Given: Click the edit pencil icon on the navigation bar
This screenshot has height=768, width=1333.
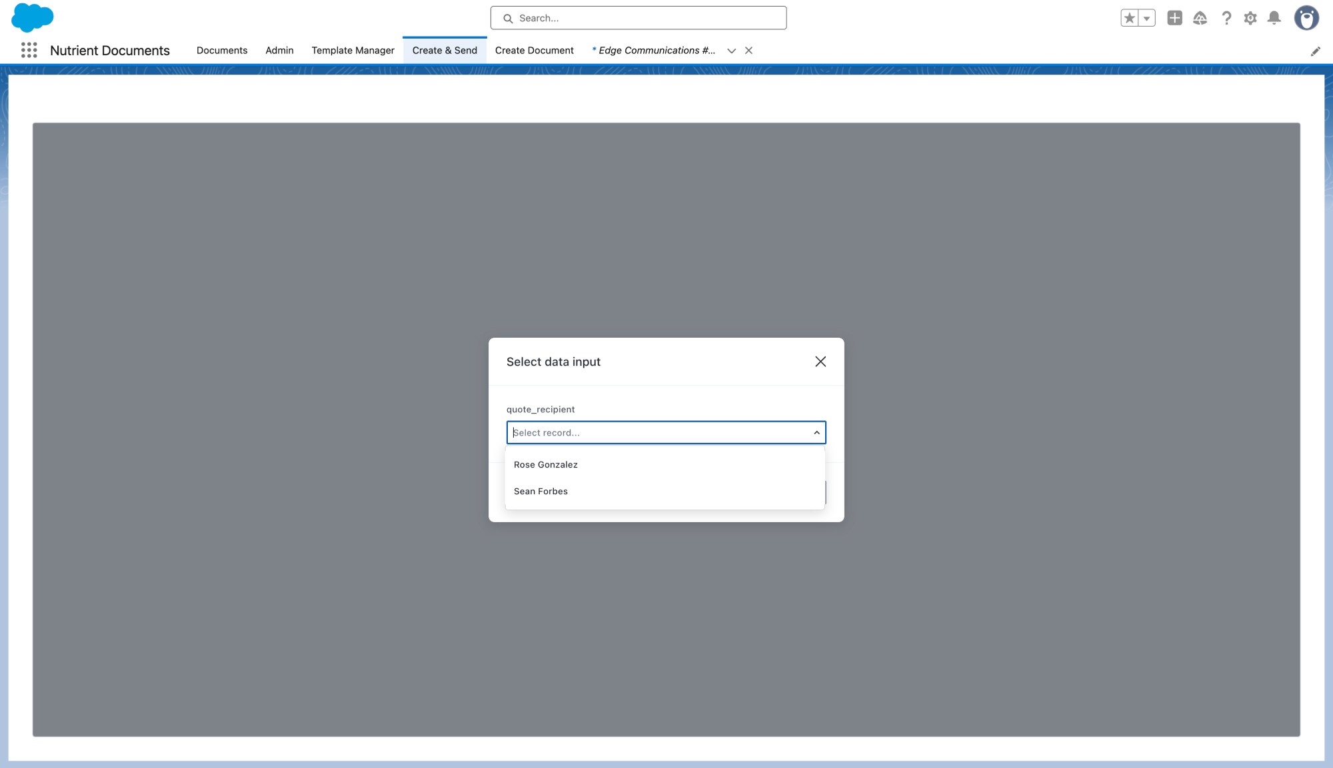Looking at the screenshot, I should coord(1316,51).
